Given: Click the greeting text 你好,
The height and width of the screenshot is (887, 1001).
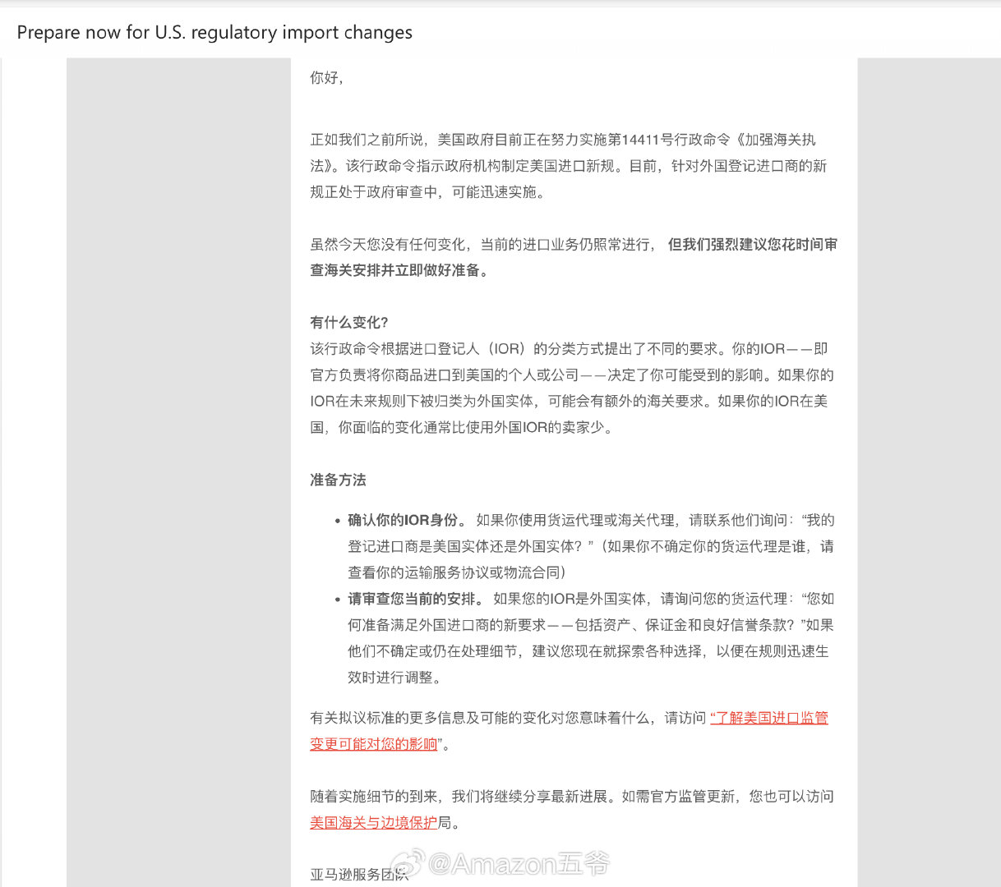Looking at the screenshot, I should click(x=326, y=78).
